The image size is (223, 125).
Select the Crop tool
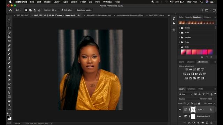point(9,37)
